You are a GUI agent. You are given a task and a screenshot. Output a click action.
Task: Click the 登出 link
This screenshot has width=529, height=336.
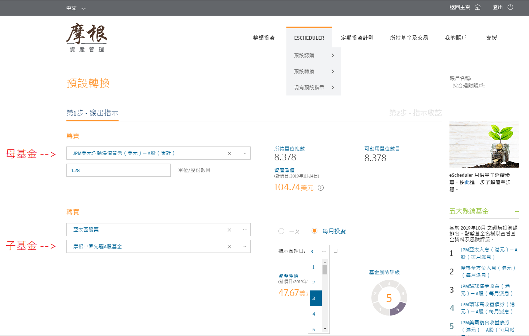click(x=498, y=7)
